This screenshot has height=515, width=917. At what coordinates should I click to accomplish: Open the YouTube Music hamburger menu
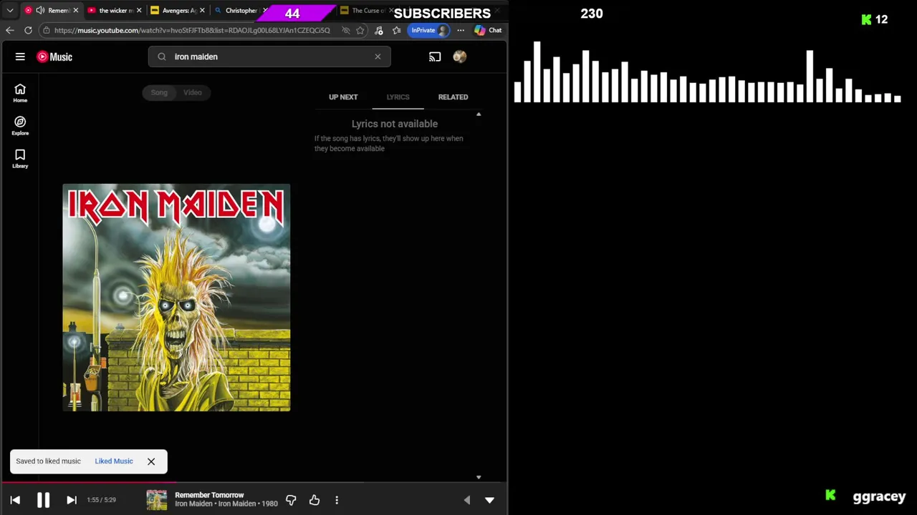click(20, 57)
